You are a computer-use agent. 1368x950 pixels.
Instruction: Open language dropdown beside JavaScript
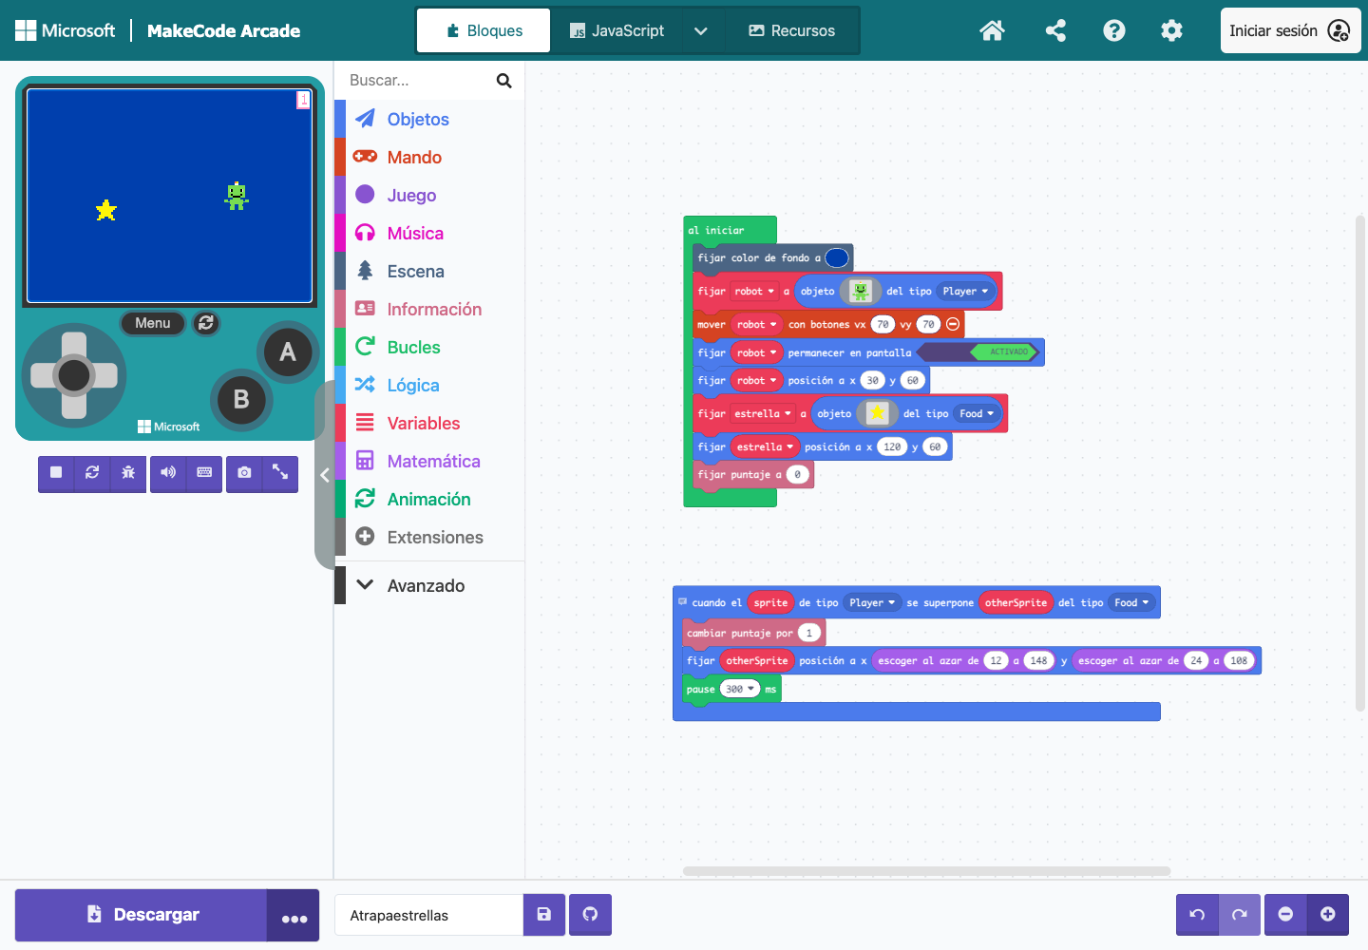click(701, 30)
